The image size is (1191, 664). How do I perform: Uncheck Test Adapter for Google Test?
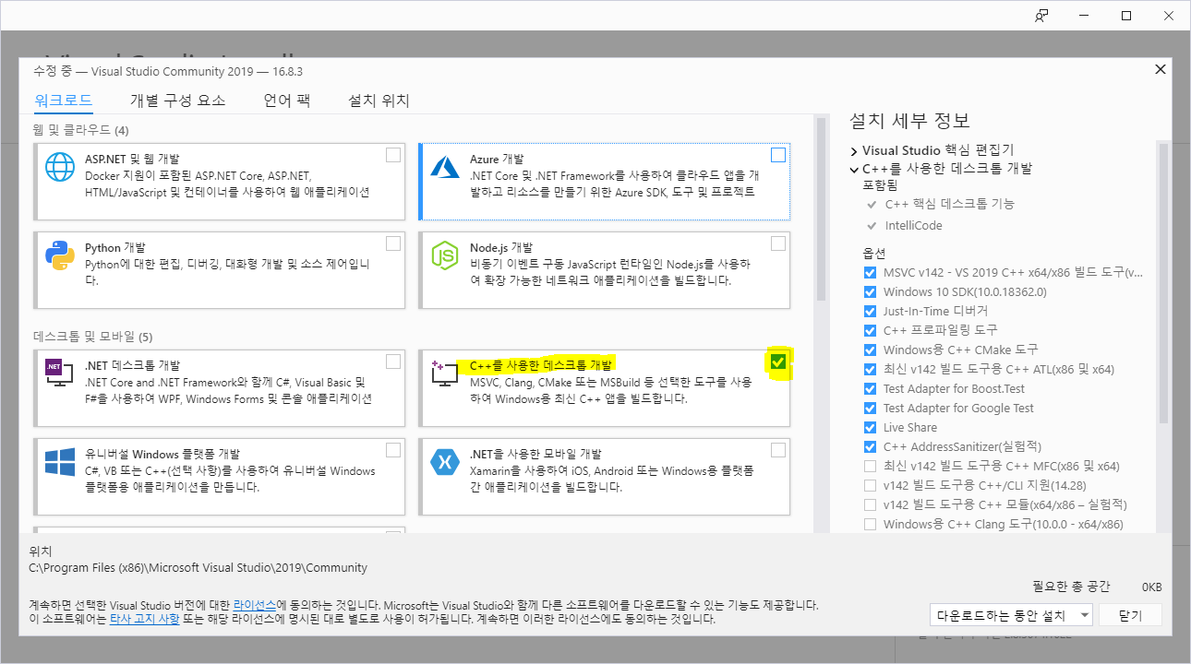870,408
